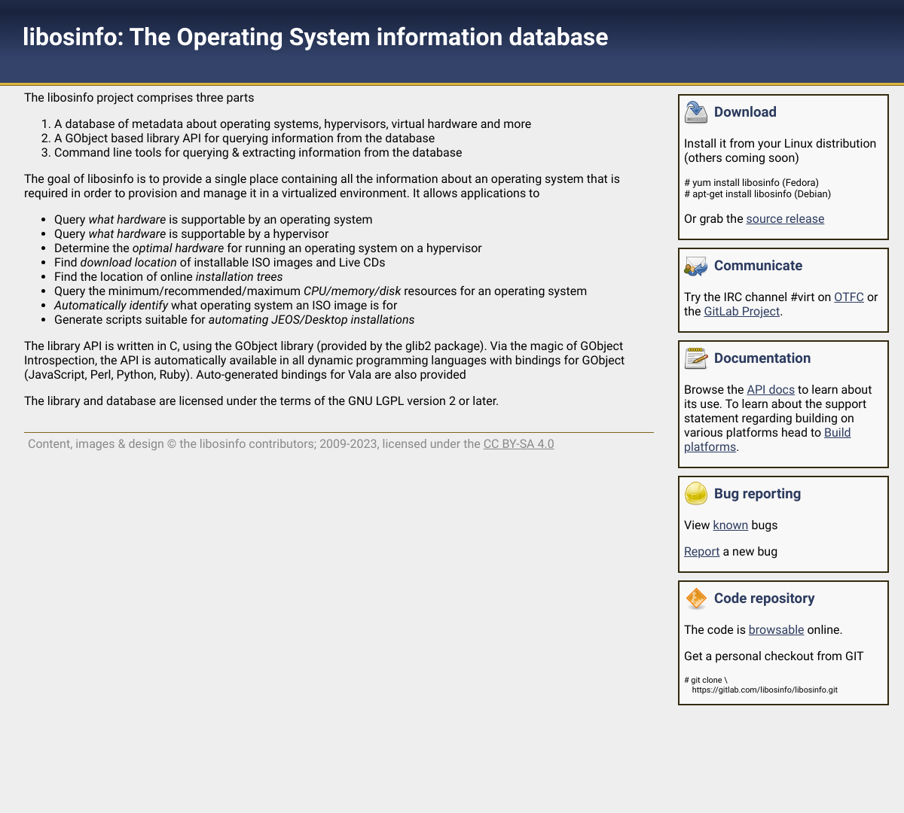Click the Bug reporting yellow icon
The width and height of the screenshot is (904, 813).
tap(696, 494)
